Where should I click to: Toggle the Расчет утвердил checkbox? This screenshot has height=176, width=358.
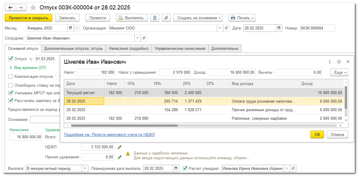[185, 168]
